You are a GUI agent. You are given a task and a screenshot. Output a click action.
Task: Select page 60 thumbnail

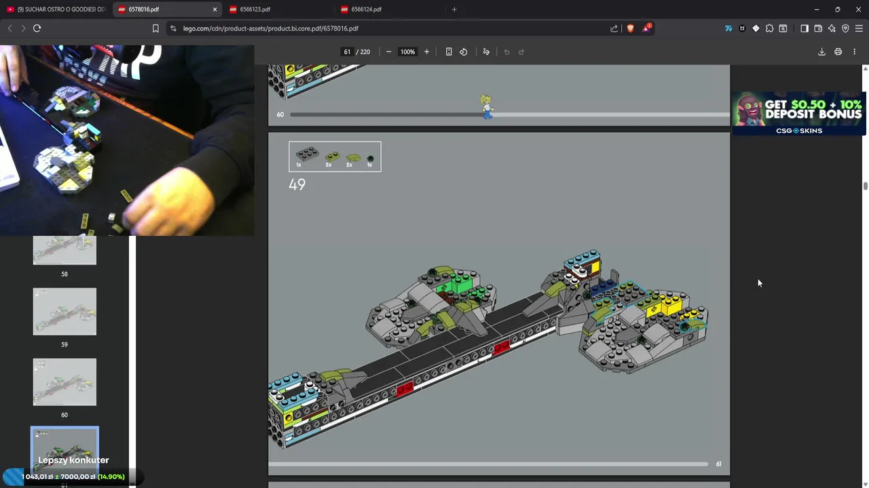(64, 382)
